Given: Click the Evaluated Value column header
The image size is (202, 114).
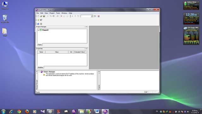Looking at the screenshot, I should coord(79,52).
